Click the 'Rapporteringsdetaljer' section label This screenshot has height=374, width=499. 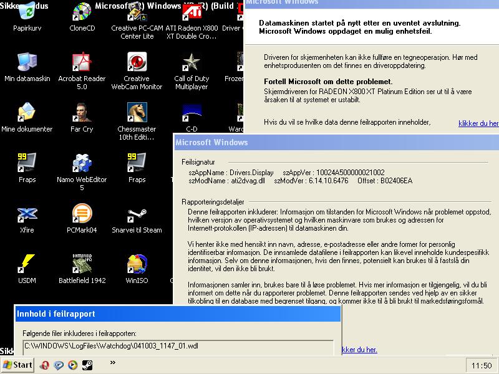213,202
